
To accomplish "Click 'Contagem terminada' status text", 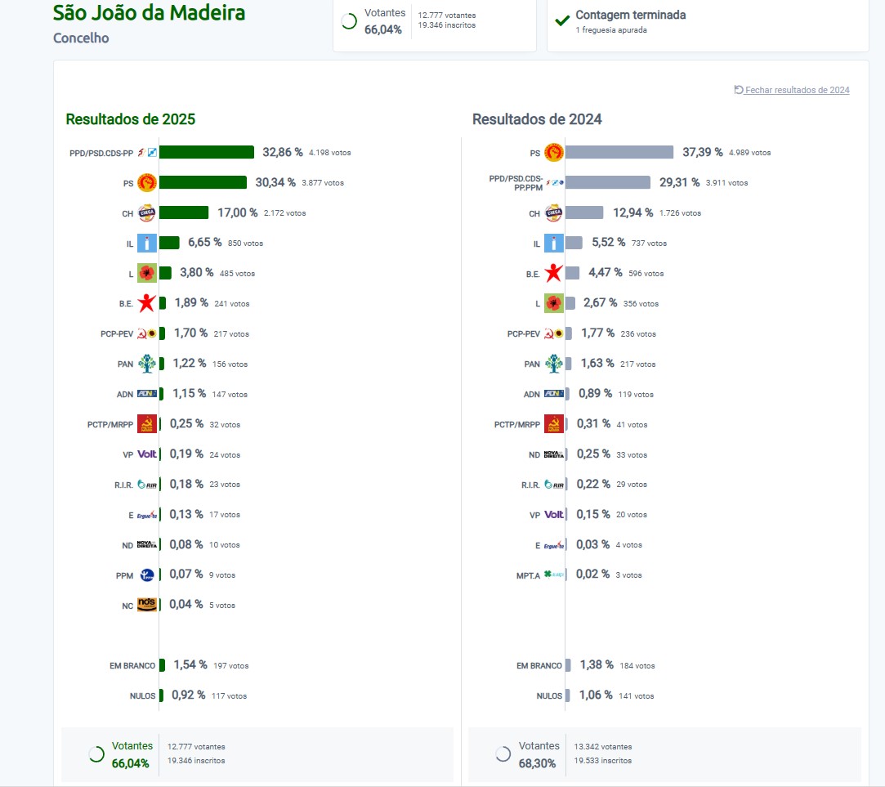I will click(630, 15).
